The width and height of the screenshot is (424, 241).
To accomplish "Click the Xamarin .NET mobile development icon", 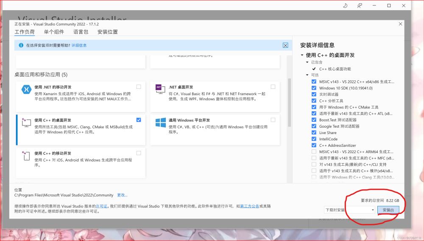I will [26, 90].
